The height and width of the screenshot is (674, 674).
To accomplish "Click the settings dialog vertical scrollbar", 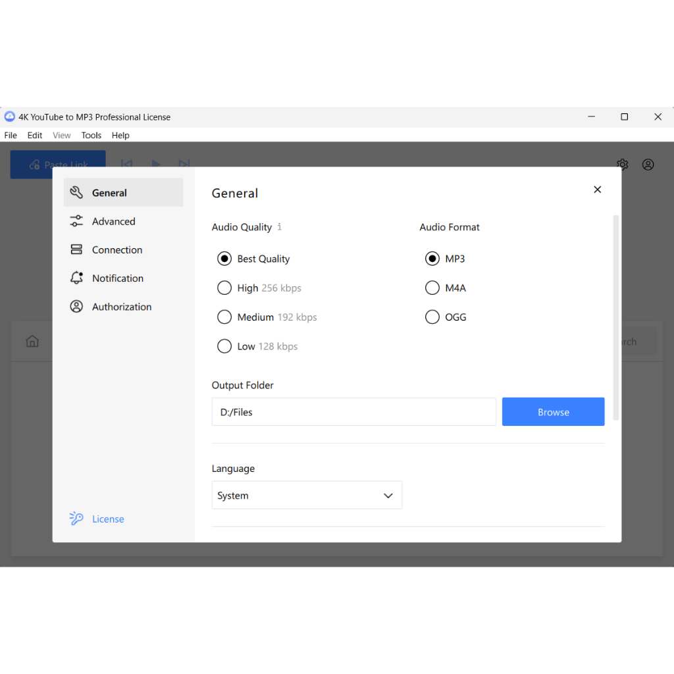I will click(x=615, y=316).
